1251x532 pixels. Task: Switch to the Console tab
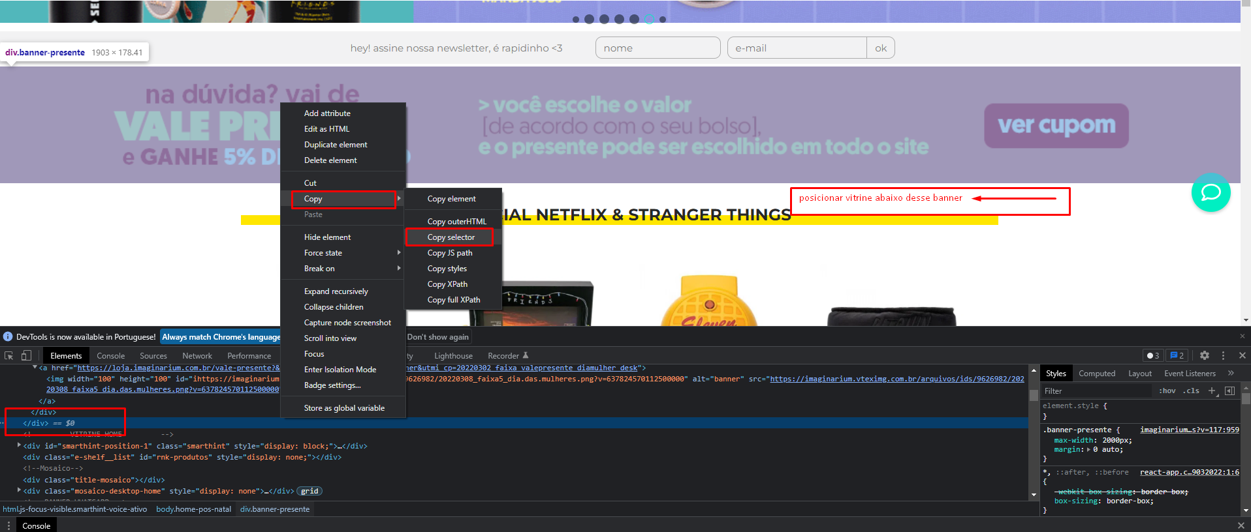point(110,356)
